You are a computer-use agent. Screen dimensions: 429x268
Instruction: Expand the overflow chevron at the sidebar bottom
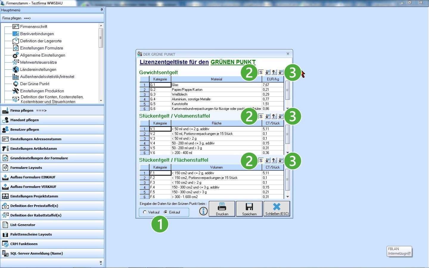tap(101, 263)
